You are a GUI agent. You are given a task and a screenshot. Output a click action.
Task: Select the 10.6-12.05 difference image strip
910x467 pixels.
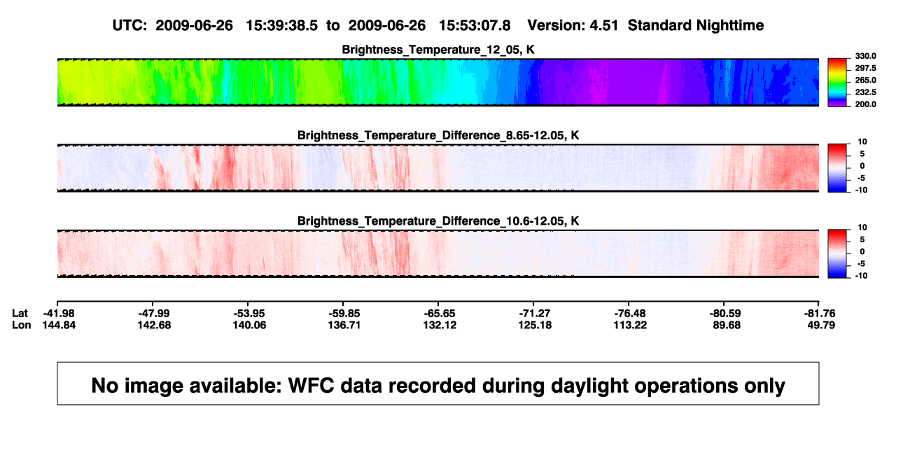point(438,253)
